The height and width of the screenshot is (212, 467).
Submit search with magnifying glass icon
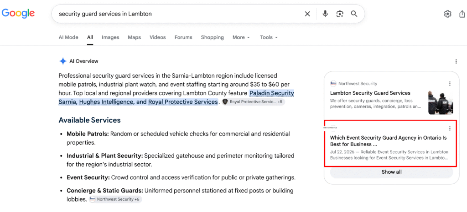(354, 14)
